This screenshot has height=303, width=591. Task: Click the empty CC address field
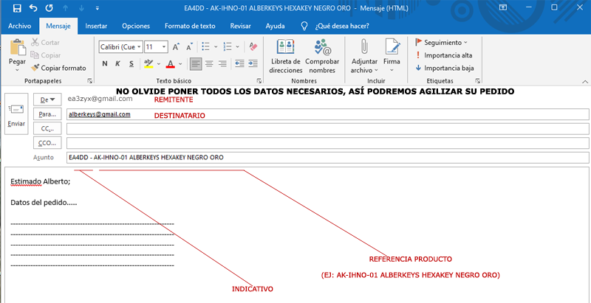tap(328, 128)
